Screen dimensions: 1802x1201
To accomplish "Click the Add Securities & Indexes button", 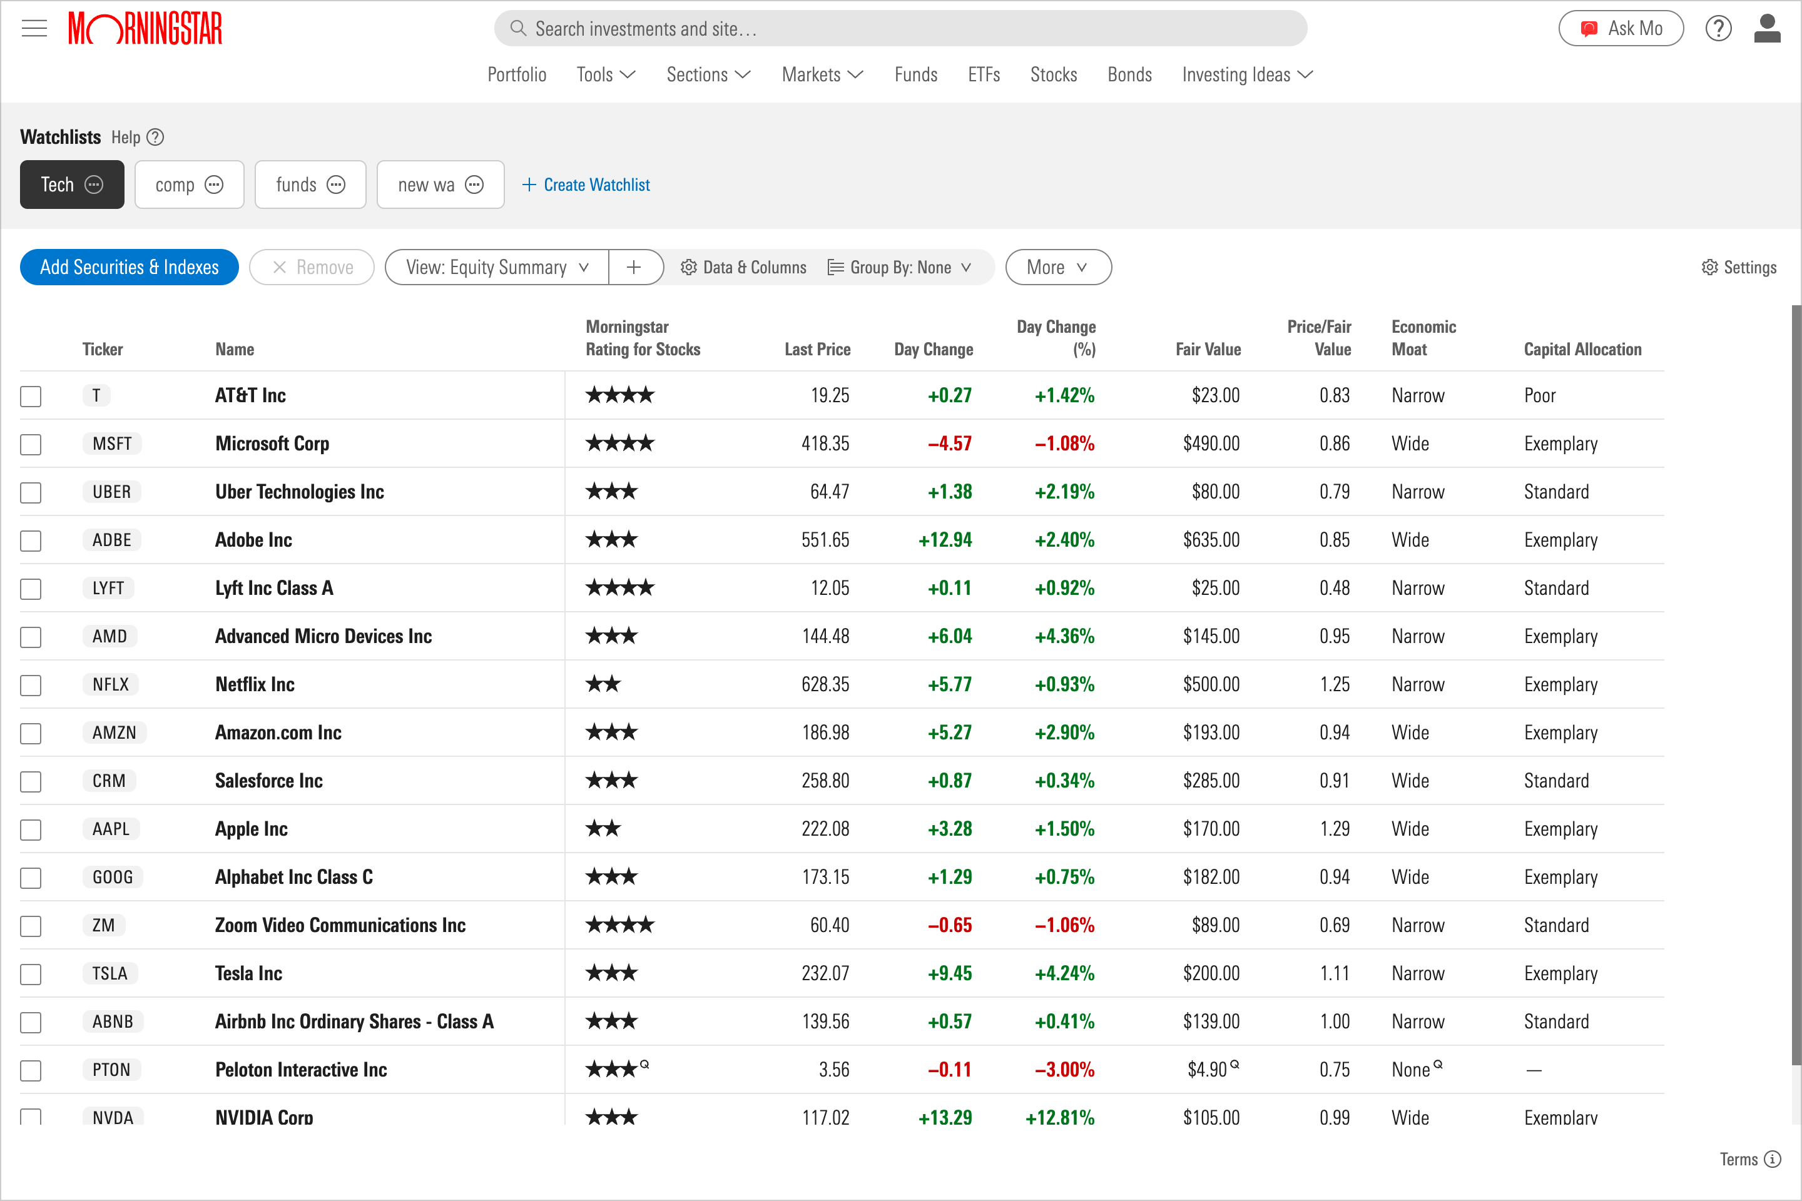I will pyautogui.click(x=129, y=266).
